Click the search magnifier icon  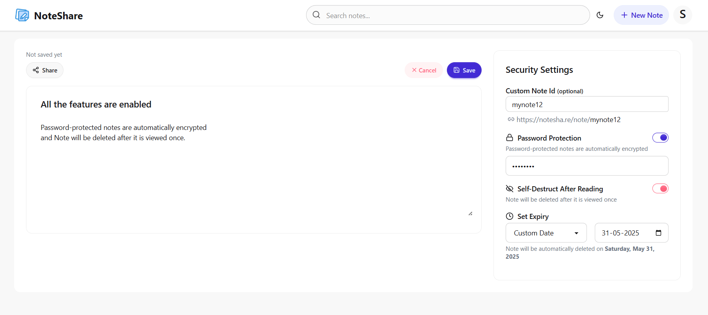pyautogui.click(x=316, y=15)
